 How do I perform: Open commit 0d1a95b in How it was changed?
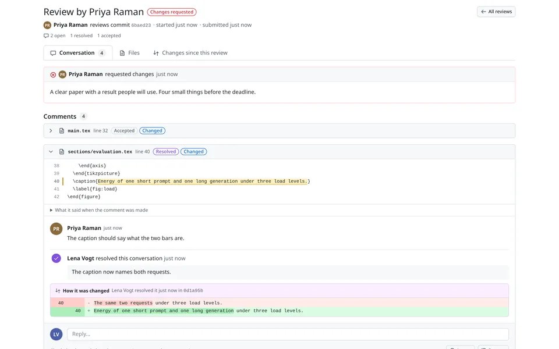[193, 291]
